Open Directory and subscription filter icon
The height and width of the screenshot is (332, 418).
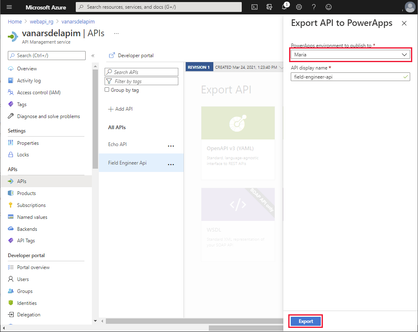click(x=269, y=7)
